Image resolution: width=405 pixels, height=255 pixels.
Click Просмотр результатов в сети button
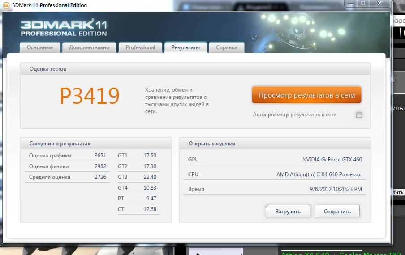click(x=306, y=95)
